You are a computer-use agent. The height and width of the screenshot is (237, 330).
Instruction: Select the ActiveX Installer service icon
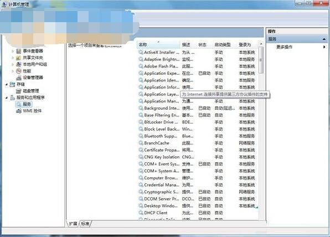(x=141, y=52)
